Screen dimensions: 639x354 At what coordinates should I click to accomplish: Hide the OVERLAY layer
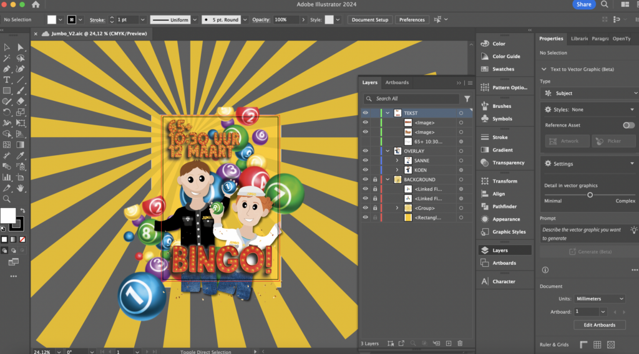pyautogui.click(x=365, y=151)
